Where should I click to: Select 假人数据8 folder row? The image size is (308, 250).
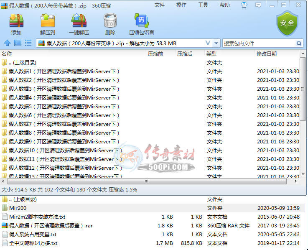150,133
